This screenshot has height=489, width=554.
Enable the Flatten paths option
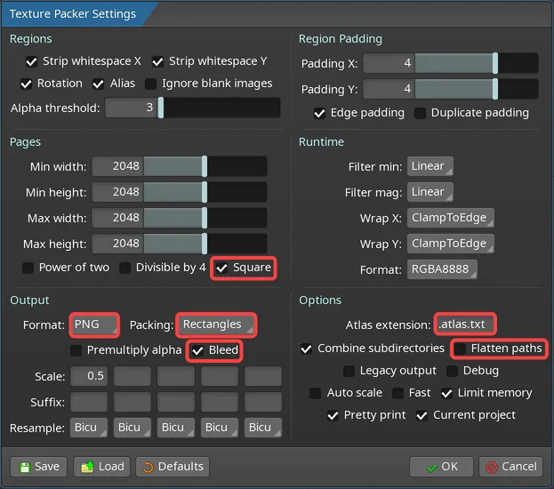point(461,349)
